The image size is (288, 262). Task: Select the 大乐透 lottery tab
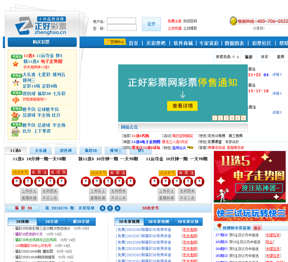pos(41,150)
